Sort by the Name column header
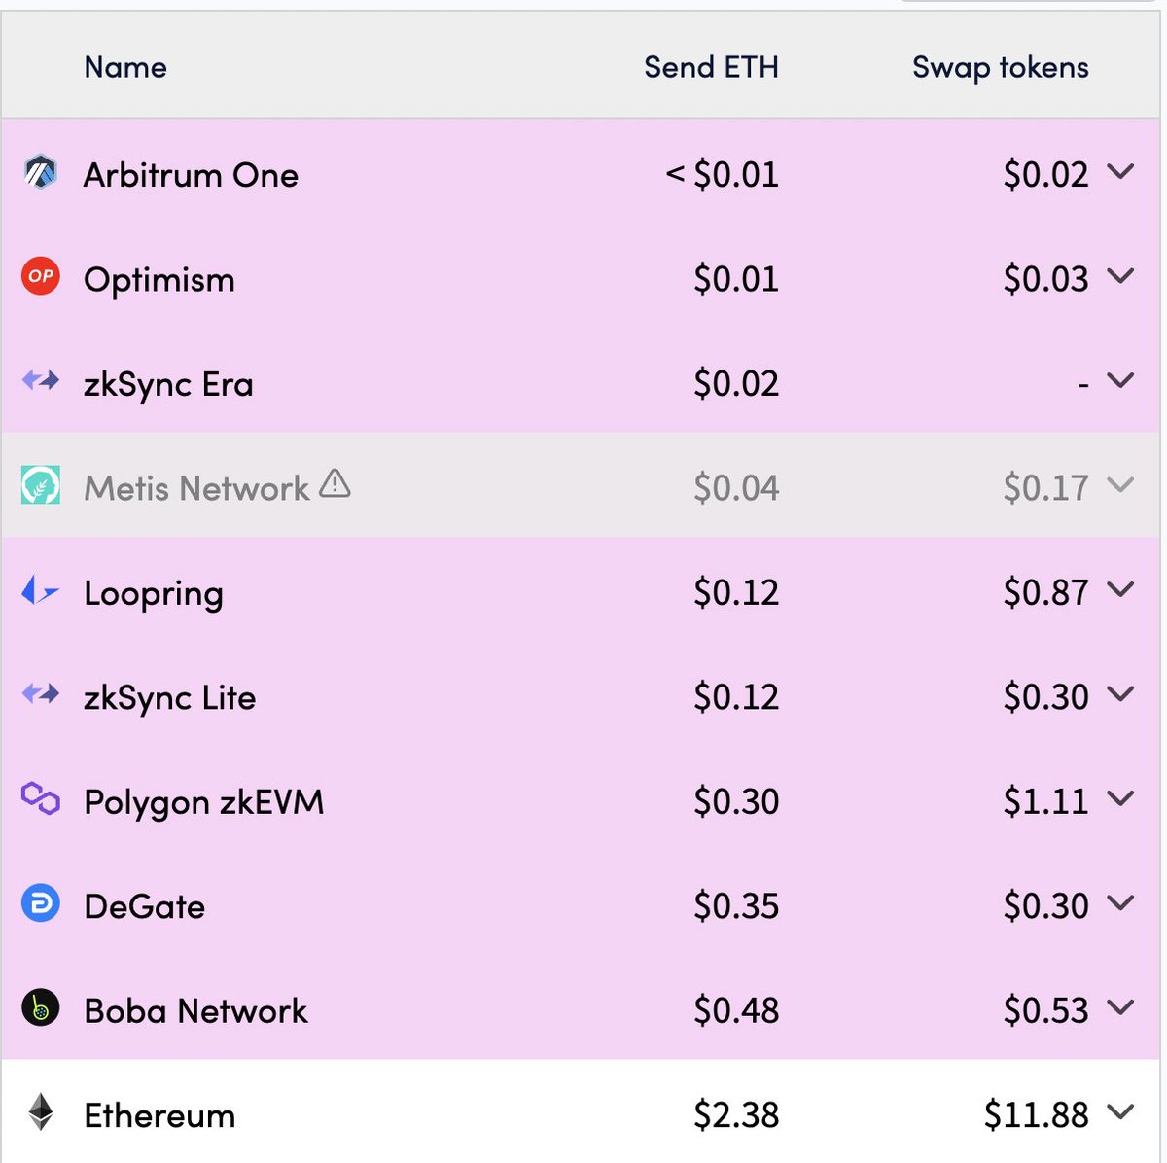The image size is (1167, 1163). click(x=125, y=67)
